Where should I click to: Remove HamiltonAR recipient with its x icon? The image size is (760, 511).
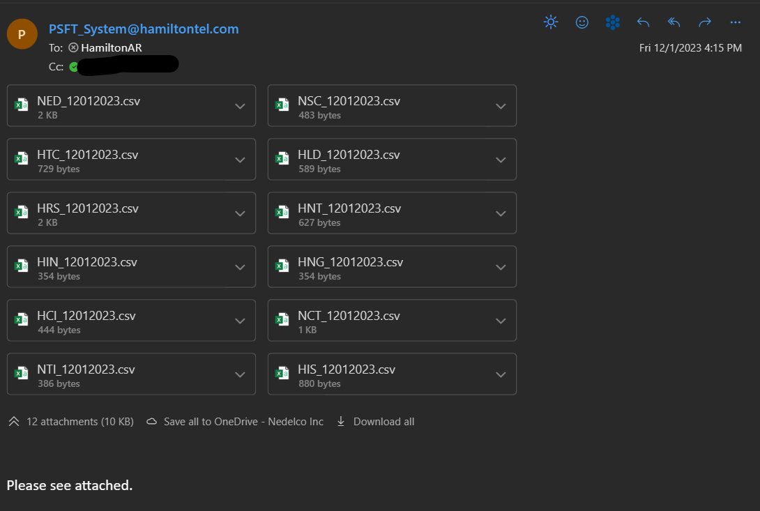tap(73, 47)
